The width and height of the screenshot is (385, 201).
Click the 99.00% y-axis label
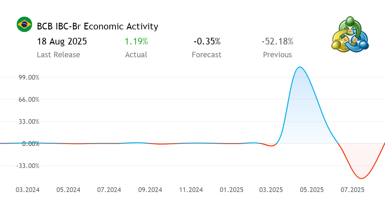29,77
